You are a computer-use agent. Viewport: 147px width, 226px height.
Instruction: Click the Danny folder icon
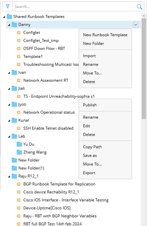tap(14, 25)
